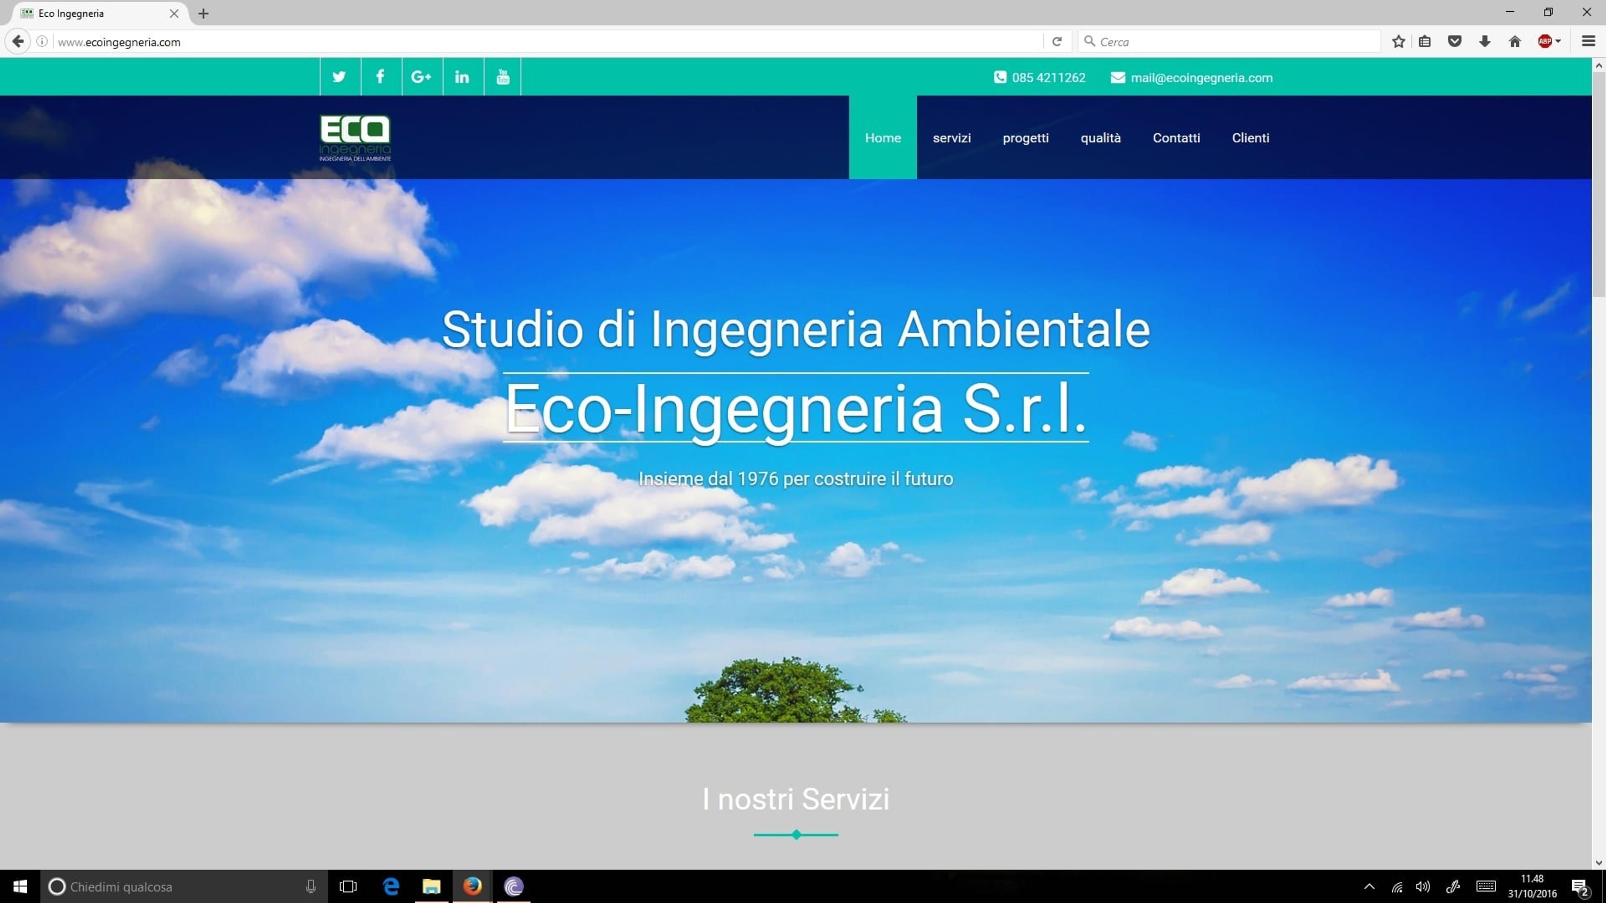Viewport: 1606px width, 903px height.
Task: Open the LinkedIn social icon
Action: pyautogui.click(x=463, y=77)
